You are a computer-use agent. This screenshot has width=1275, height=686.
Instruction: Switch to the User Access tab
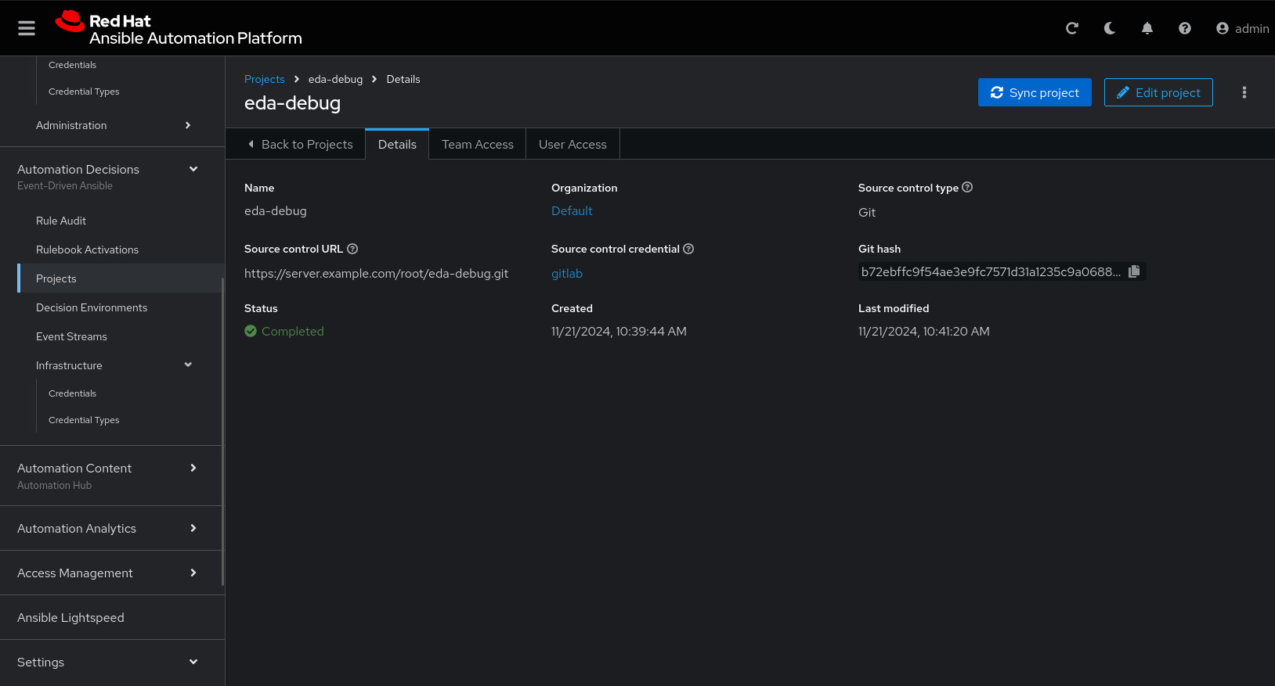pos(572,144)
